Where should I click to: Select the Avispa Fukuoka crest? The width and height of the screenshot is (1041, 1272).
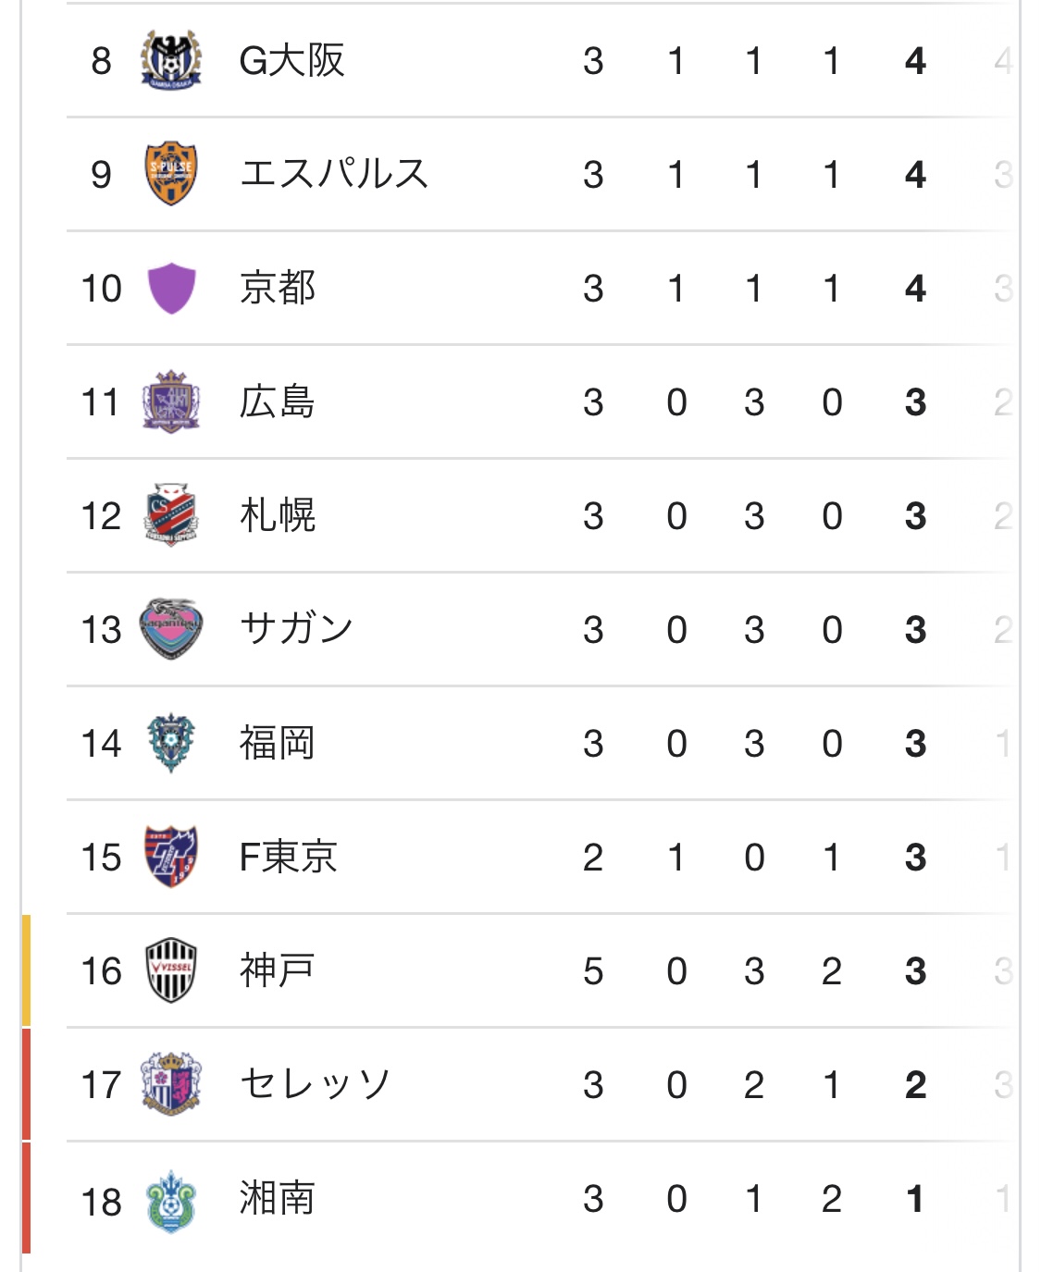(171, 743)
